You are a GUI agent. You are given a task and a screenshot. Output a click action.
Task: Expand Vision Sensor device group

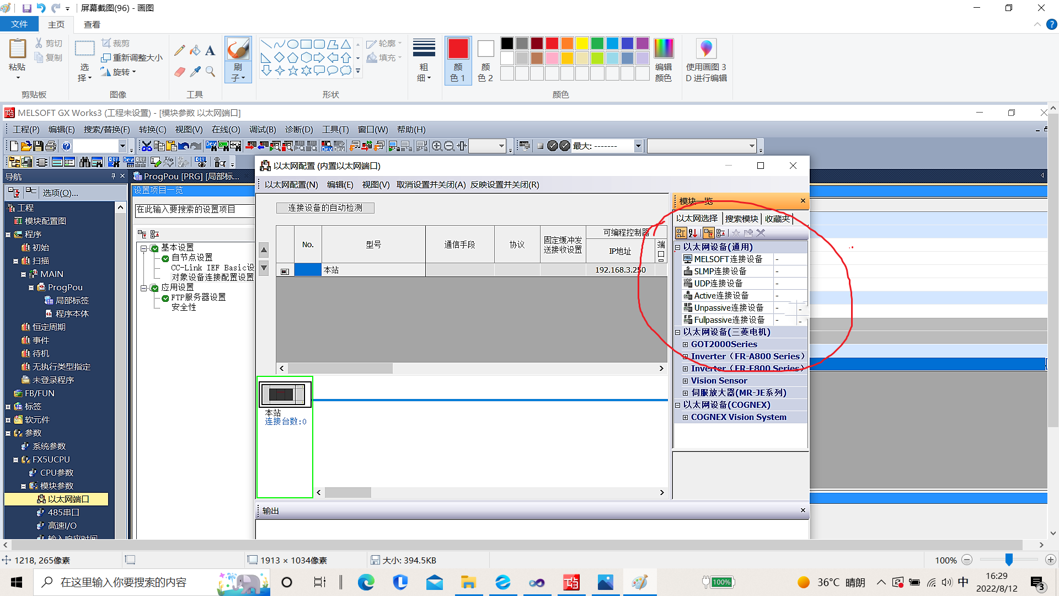[x=685, y=381]
